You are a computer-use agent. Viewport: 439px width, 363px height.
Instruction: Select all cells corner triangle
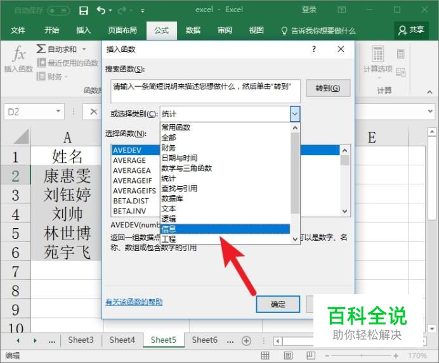(x=22, y=137)
